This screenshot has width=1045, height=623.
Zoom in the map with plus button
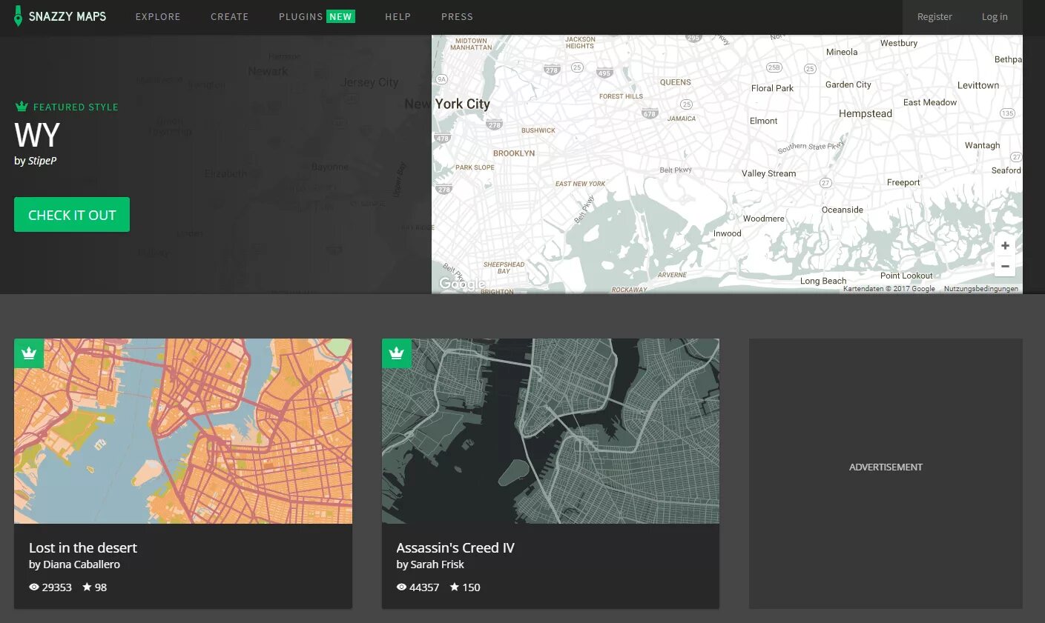pyautogui.click(x=1005, y=246)
